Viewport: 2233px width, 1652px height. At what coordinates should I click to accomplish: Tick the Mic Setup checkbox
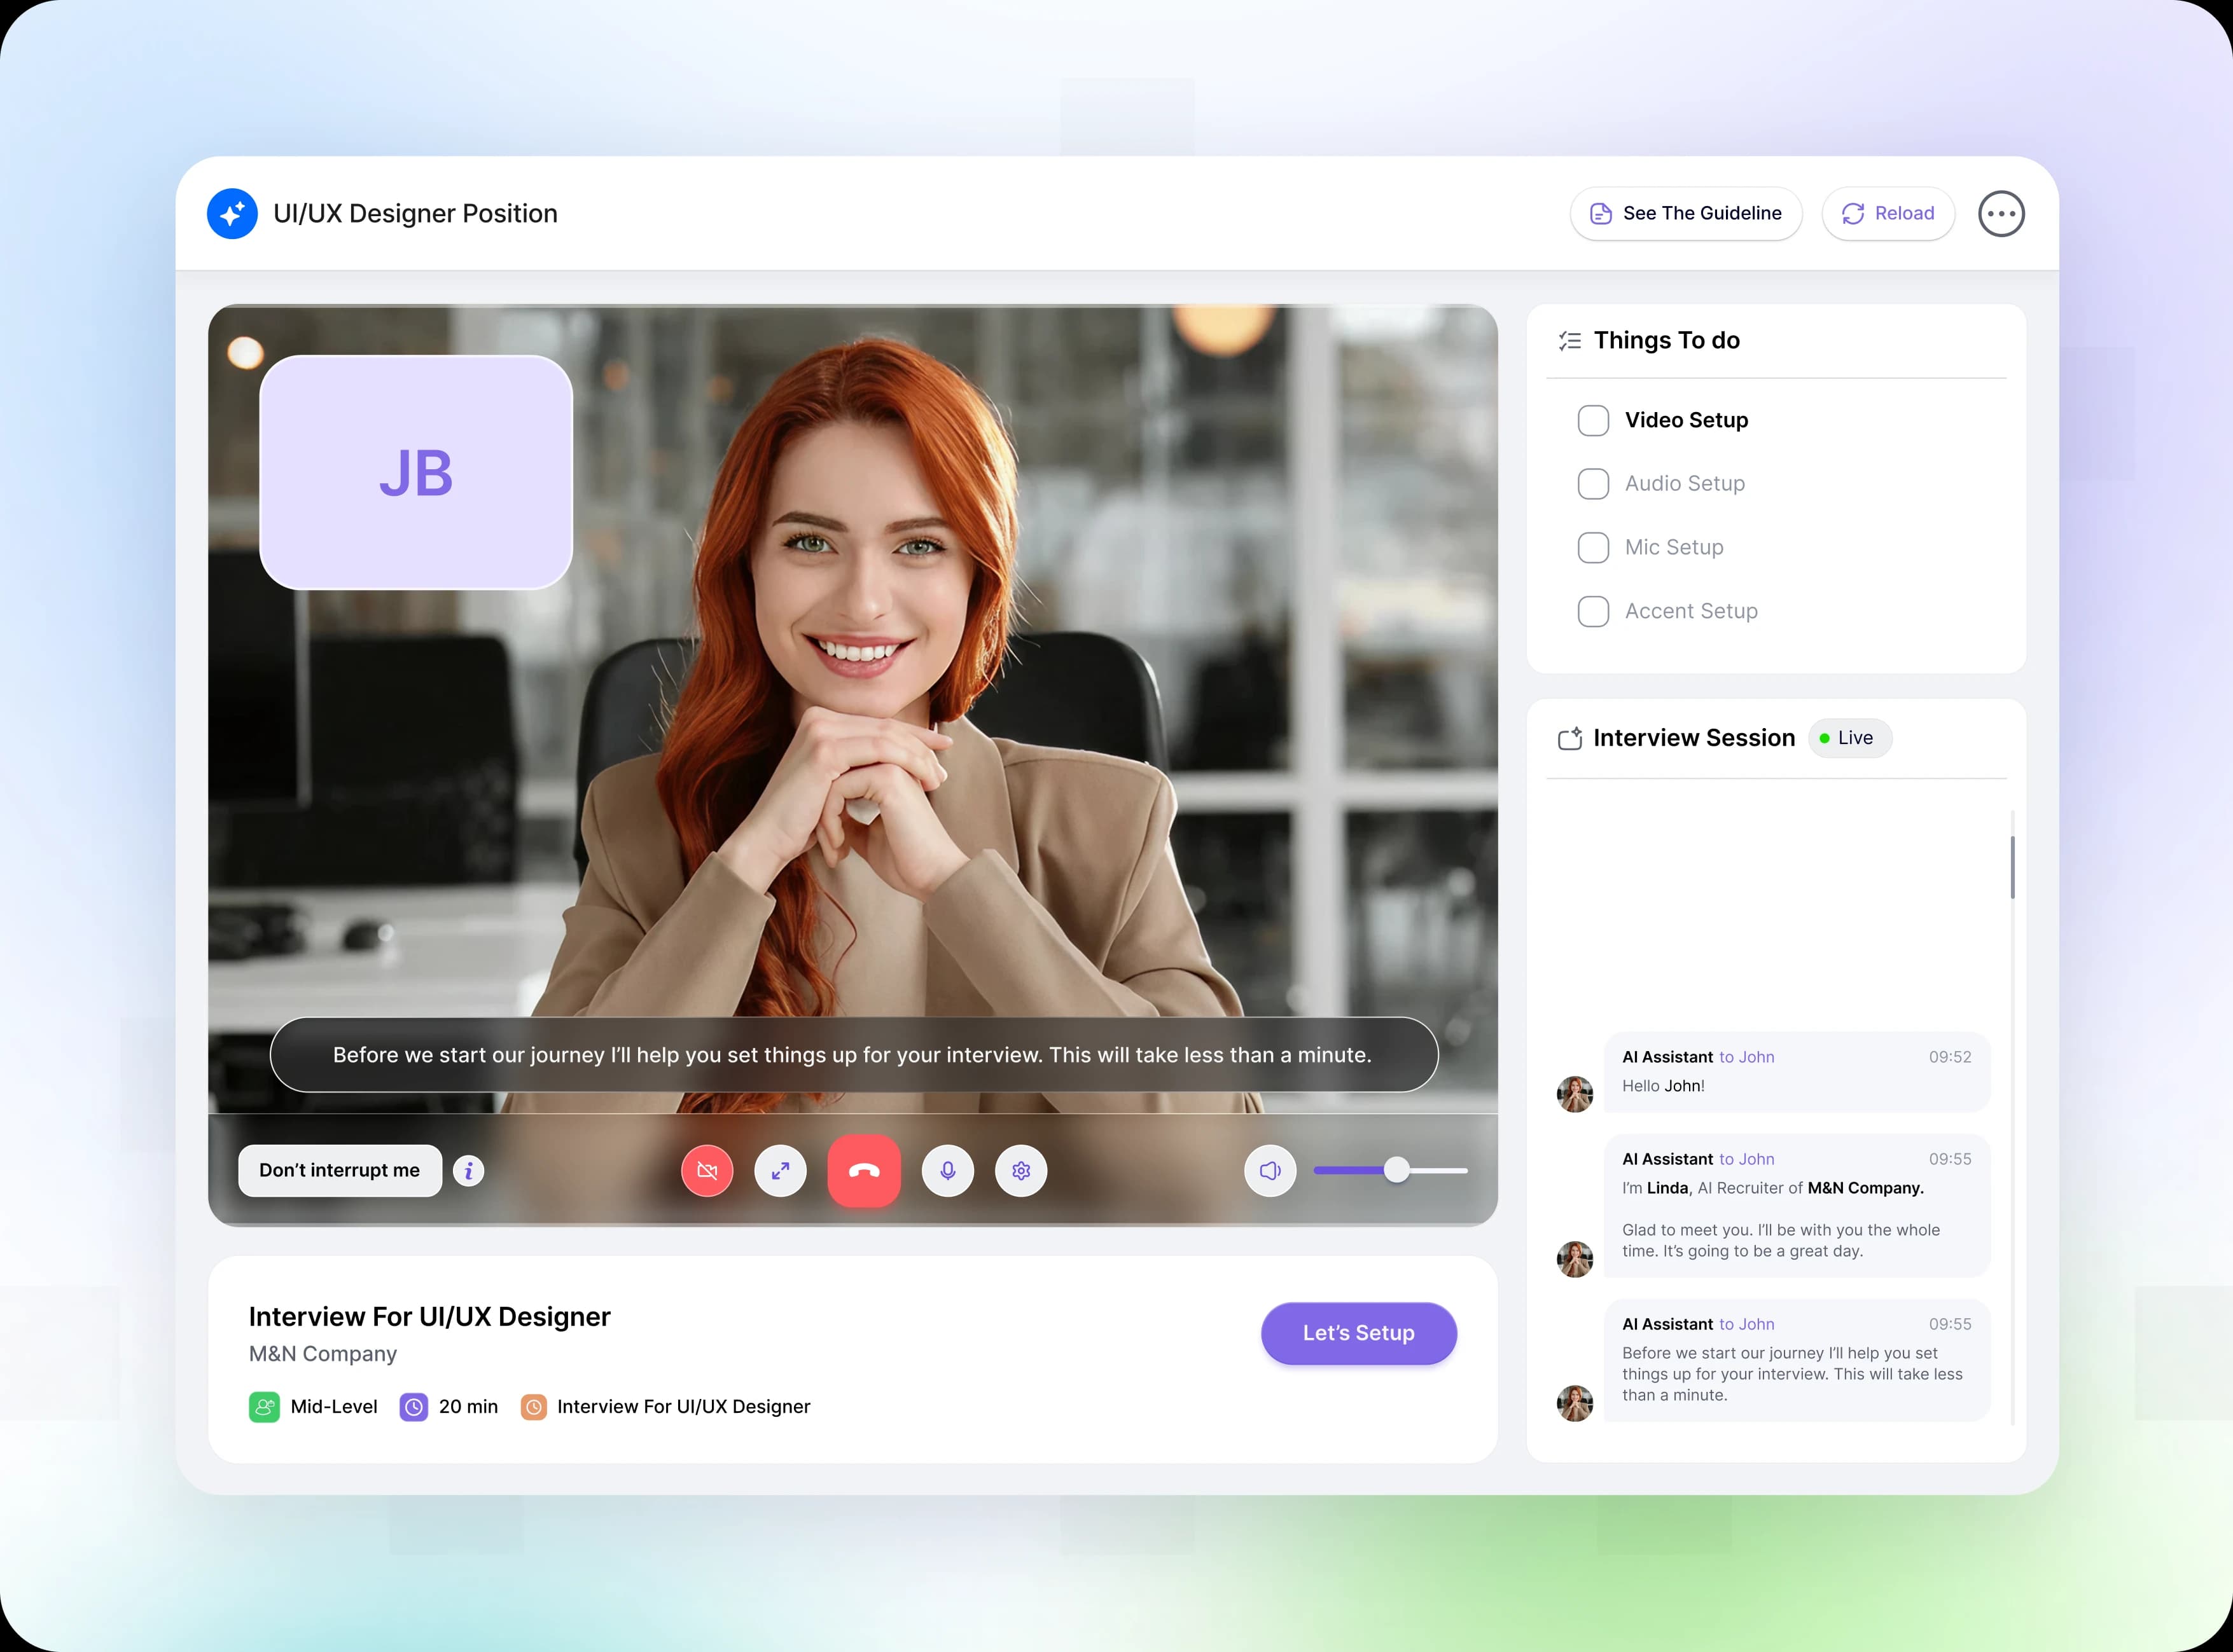[1593, 547]
